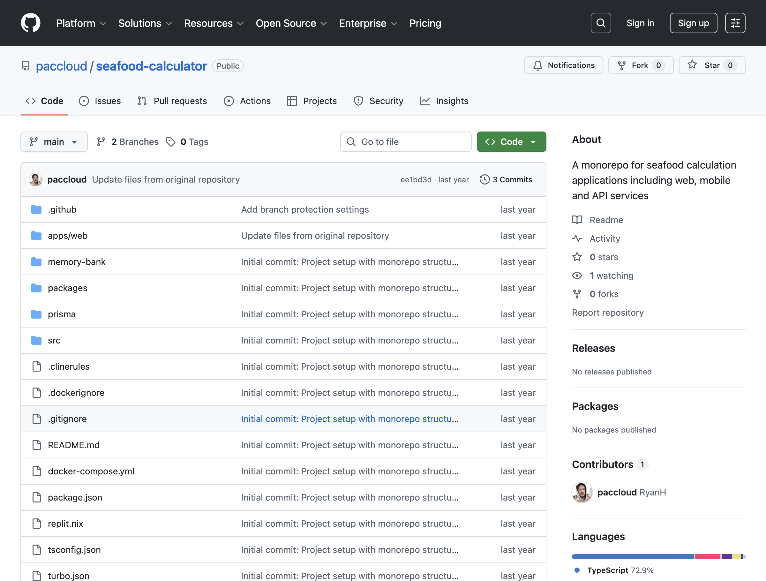Open the Readme via its book icon
766x581 pixels.
pyautogui.click(x=577, y=220)
